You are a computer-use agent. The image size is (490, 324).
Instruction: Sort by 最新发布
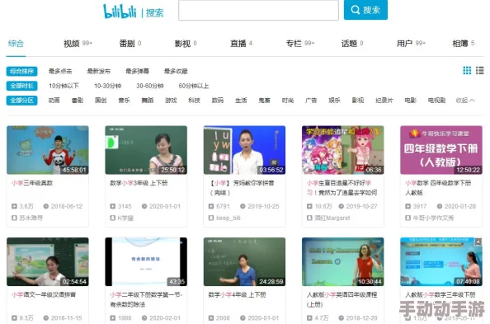coord(99,71)
